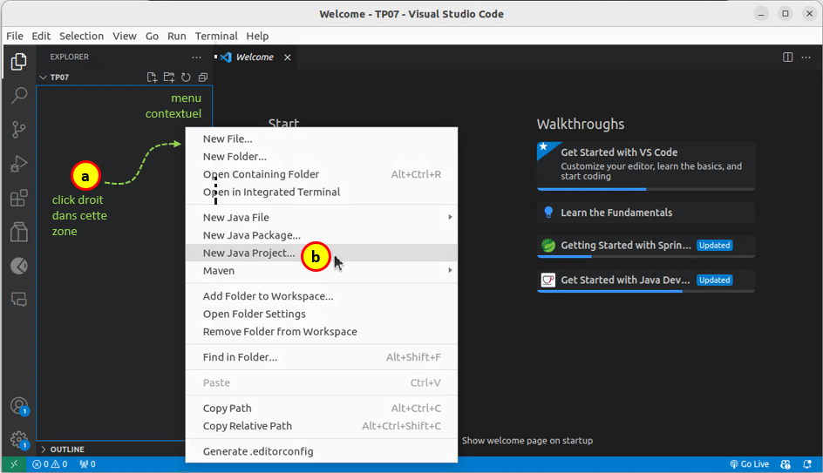Refresh the Explorer file tree

tap(186, 78)
